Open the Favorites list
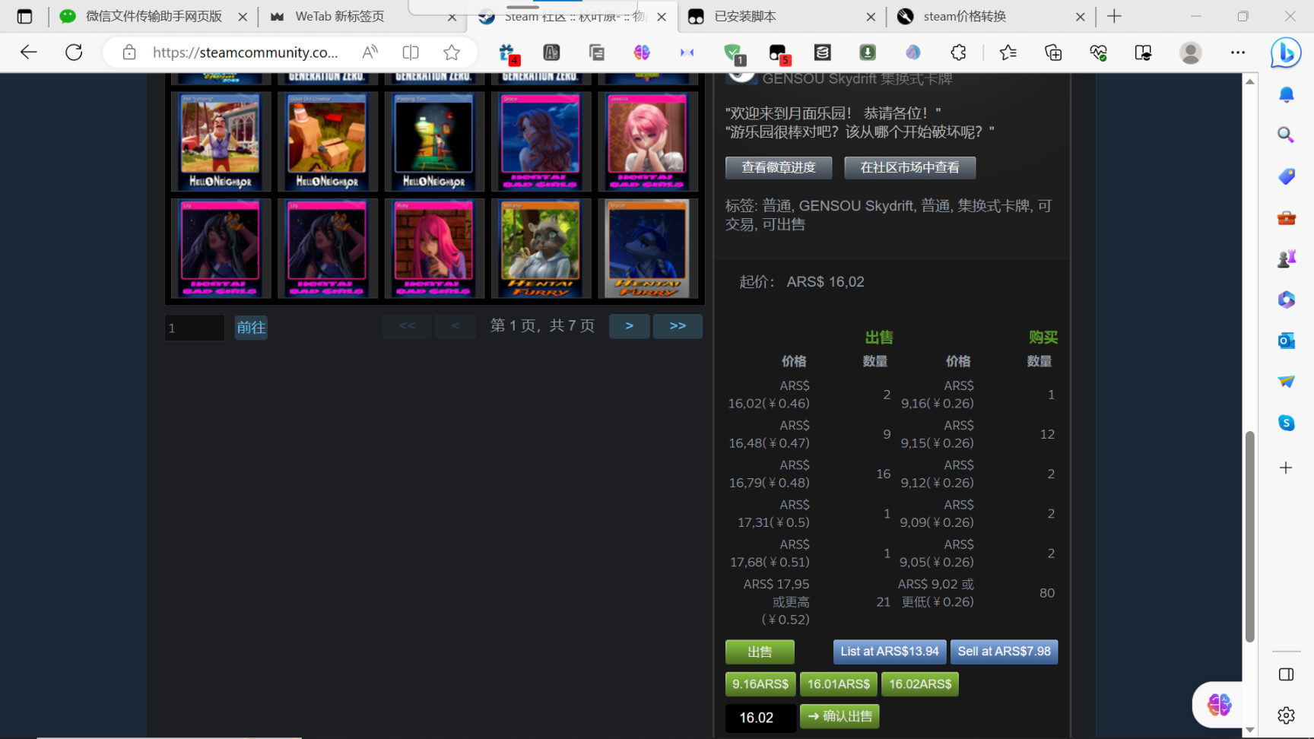Image resolution: width=1314 pixels, height=739 pixels. [x=1008, y=52]
